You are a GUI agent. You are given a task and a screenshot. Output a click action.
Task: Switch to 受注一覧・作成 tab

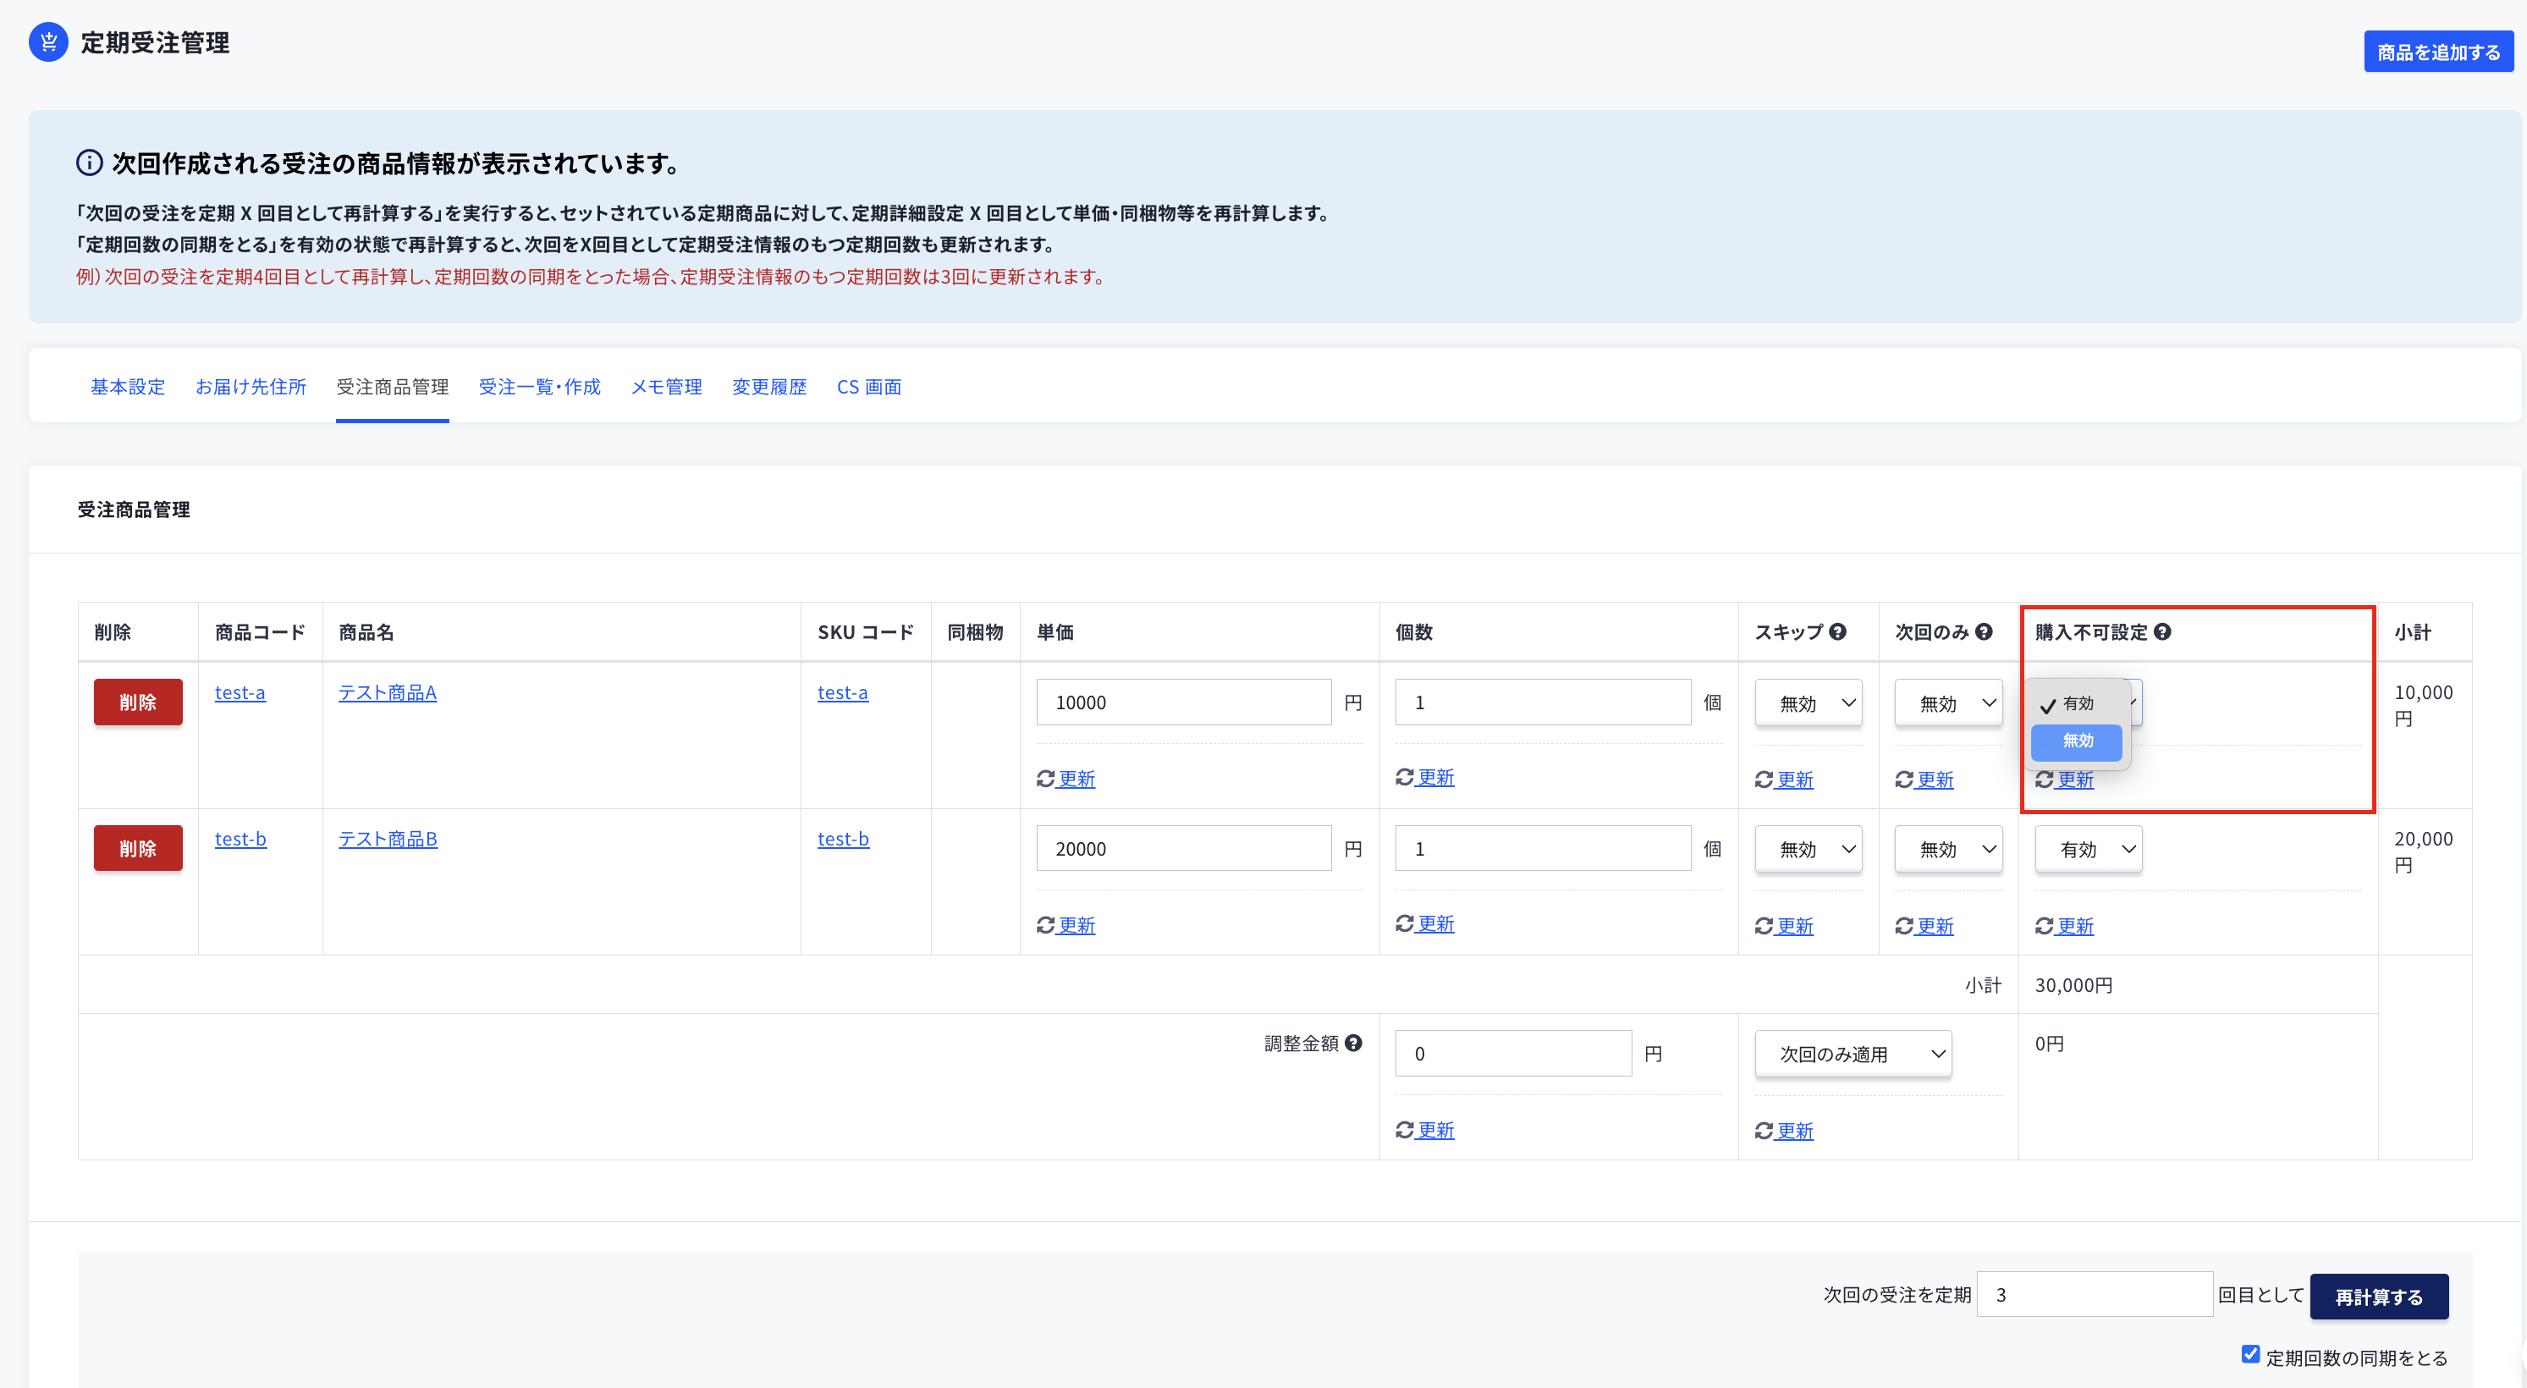pos(540,388)
